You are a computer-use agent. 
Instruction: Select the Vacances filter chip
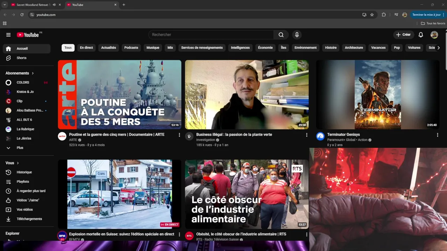pos(378,48)
